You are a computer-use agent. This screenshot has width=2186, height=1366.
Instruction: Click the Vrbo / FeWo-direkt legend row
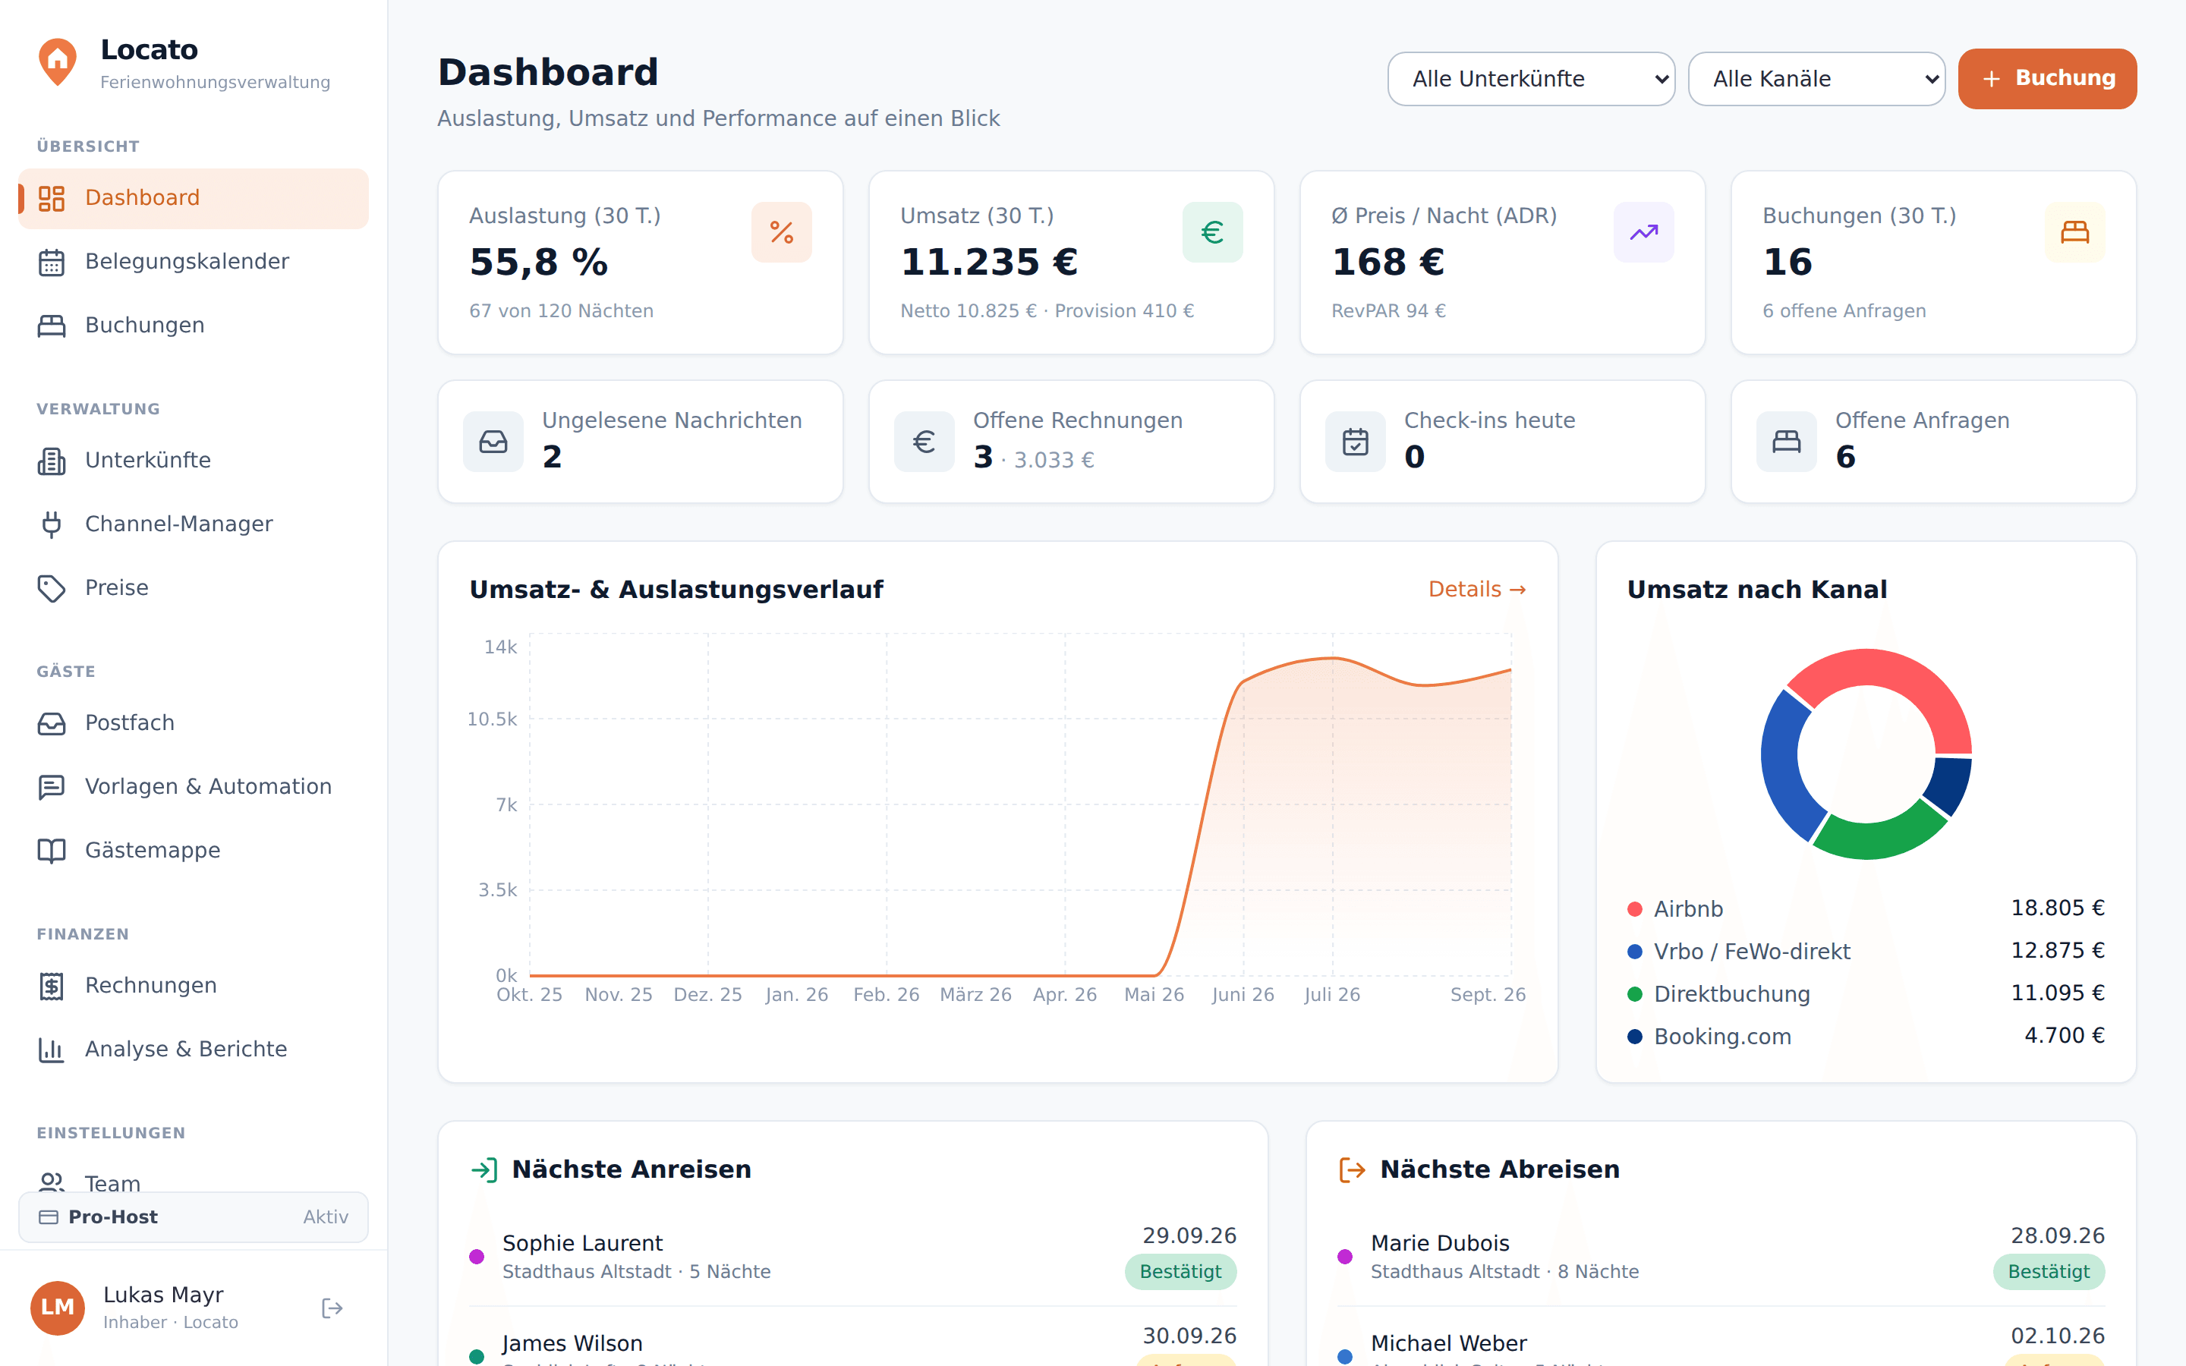pyautogui.click(x=1866, y=952)
